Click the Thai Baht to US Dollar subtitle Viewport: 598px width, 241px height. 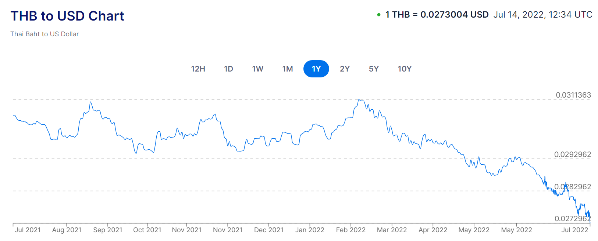[45, 34]
